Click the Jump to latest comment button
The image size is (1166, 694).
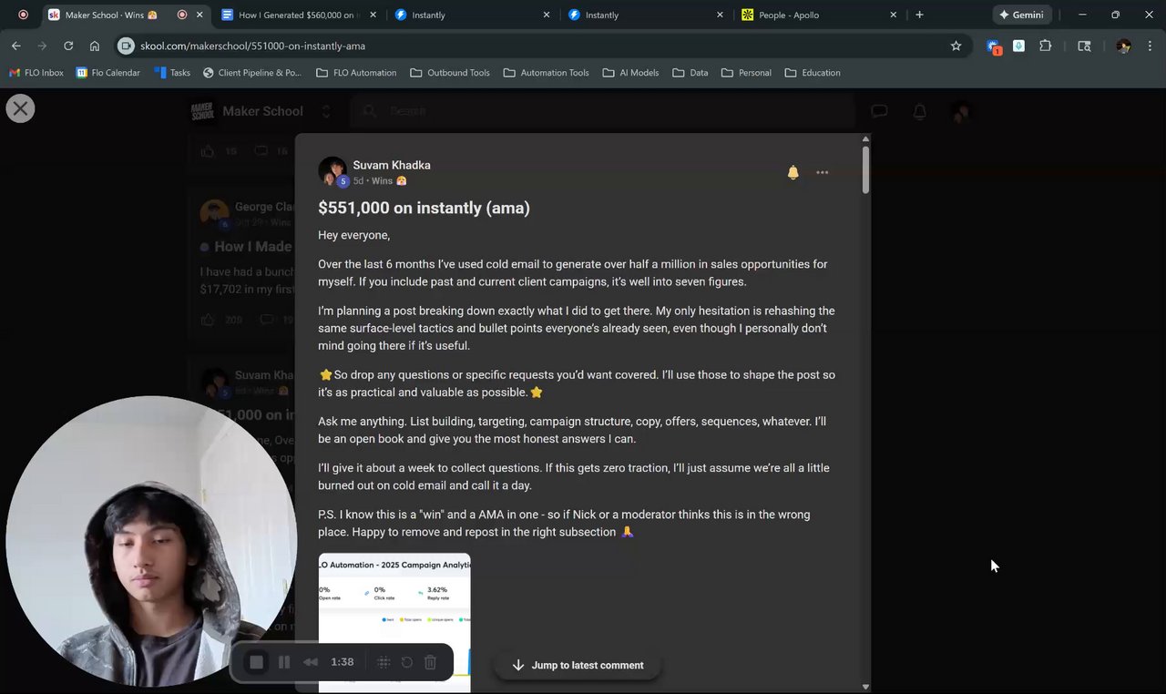click(x=578, y=665)
